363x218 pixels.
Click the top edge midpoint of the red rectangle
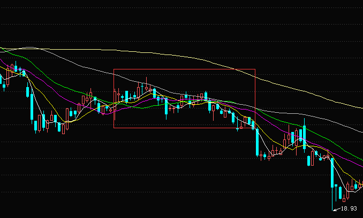click(184, 69)
